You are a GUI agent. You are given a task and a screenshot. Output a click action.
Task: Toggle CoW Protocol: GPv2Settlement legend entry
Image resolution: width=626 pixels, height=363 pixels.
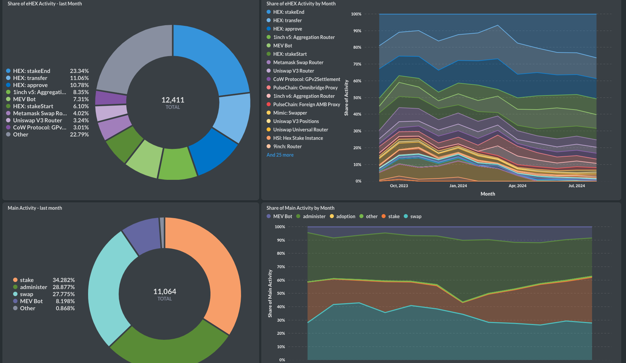[303, 79]
